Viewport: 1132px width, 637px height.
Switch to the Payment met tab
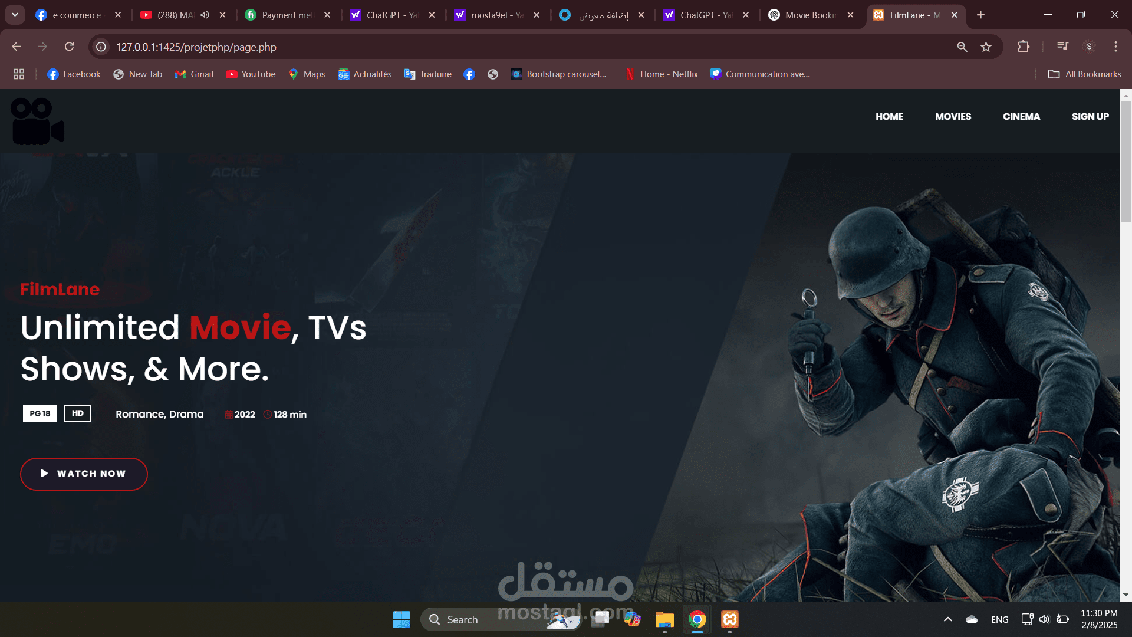(287, 15)
